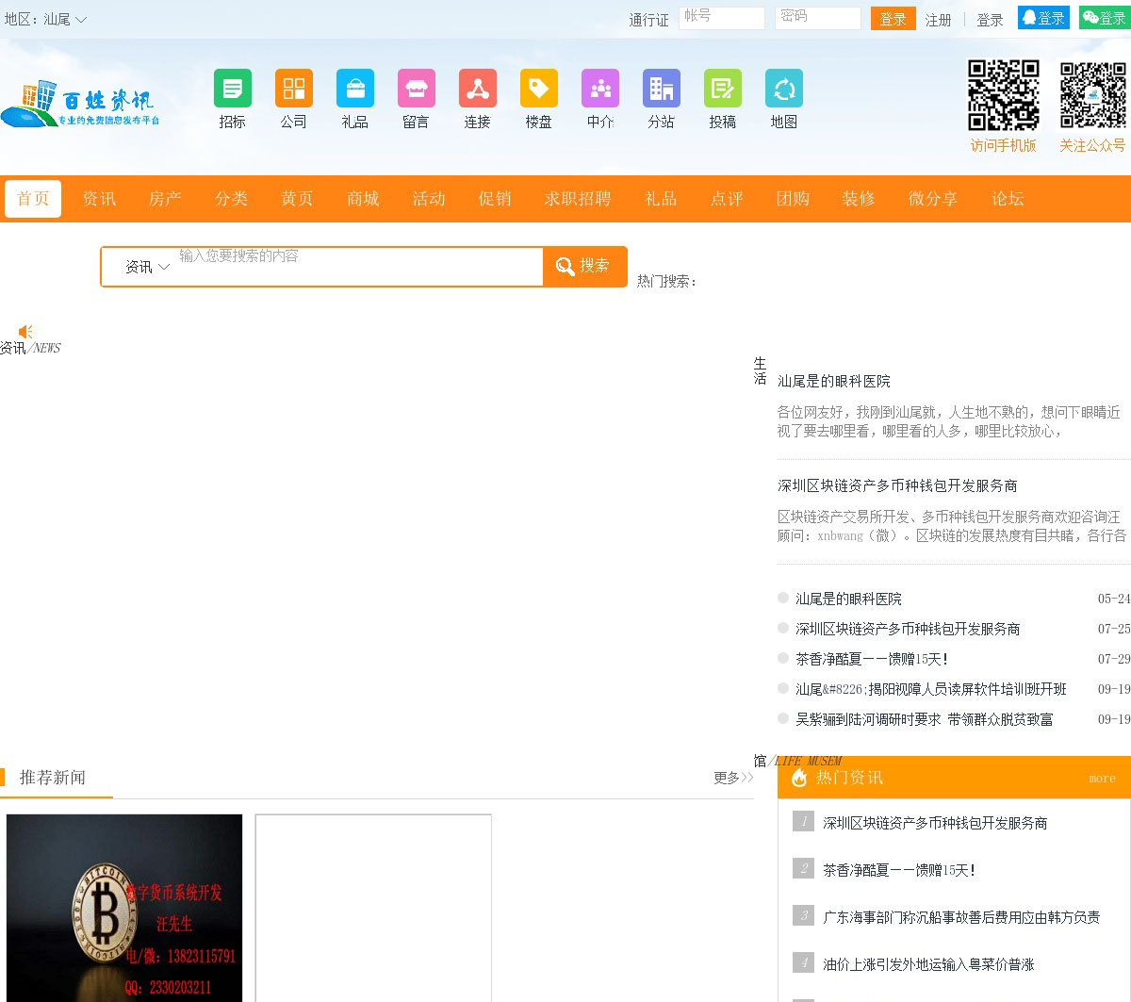The width and height of the screenshot is (1131, 1002).
Task: Click the blue 礼品 briefcase icon
Action: [354, 90]
